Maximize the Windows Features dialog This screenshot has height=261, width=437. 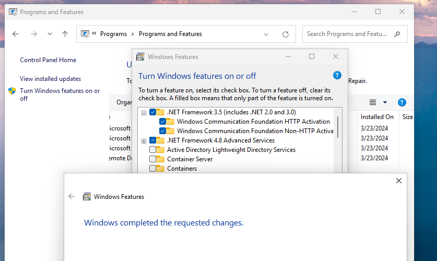pyautogui.click(x=312, y=56)
